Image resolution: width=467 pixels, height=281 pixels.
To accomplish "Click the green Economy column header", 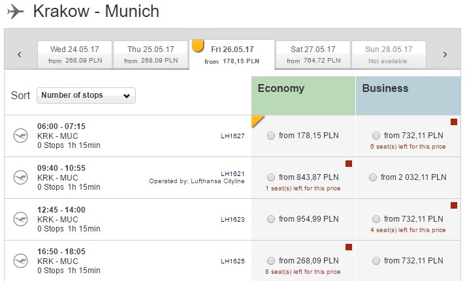I will point(304,96).
